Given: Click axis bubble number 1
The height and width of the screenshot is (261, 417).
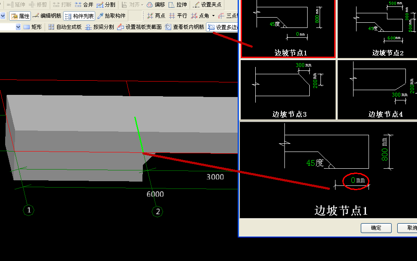Looking at the screenshot, I should click(x=29, y=210).
